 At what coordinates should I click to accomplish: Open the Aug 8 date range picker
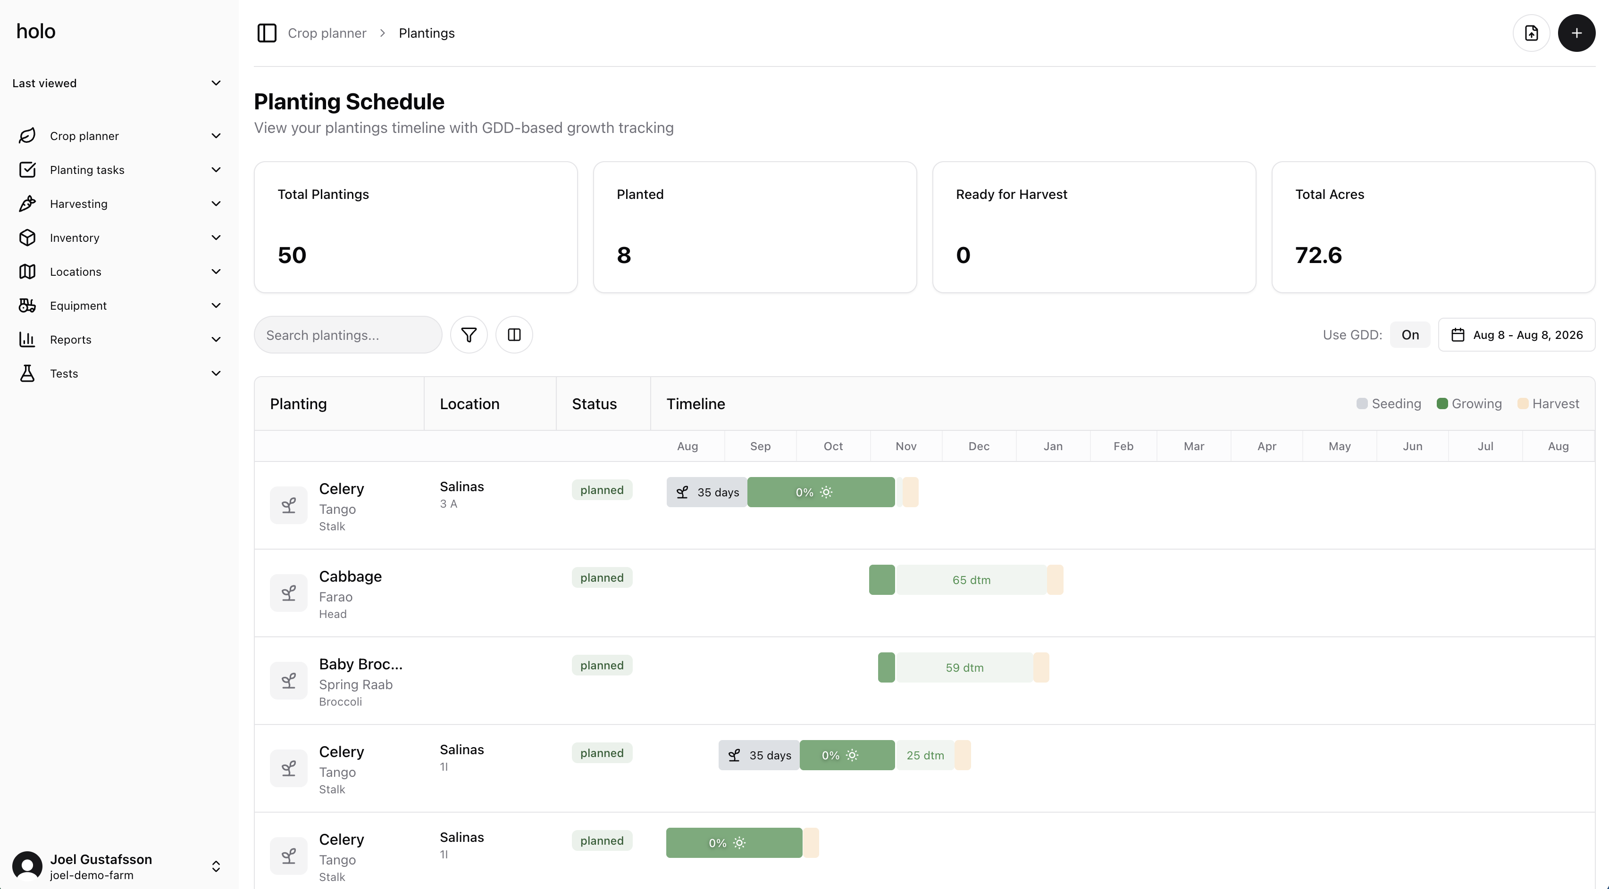pyautogui.click(x=1517, y=335)
